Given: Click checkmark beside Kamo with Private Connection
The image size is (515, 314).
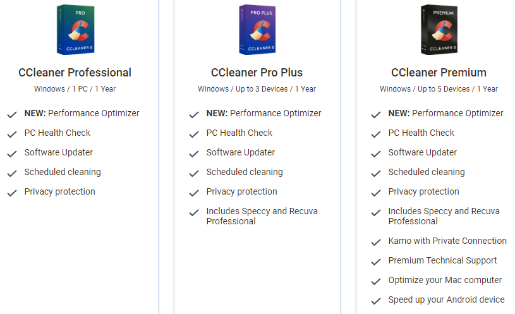Looking at the screenshot, I should [376, 242].
